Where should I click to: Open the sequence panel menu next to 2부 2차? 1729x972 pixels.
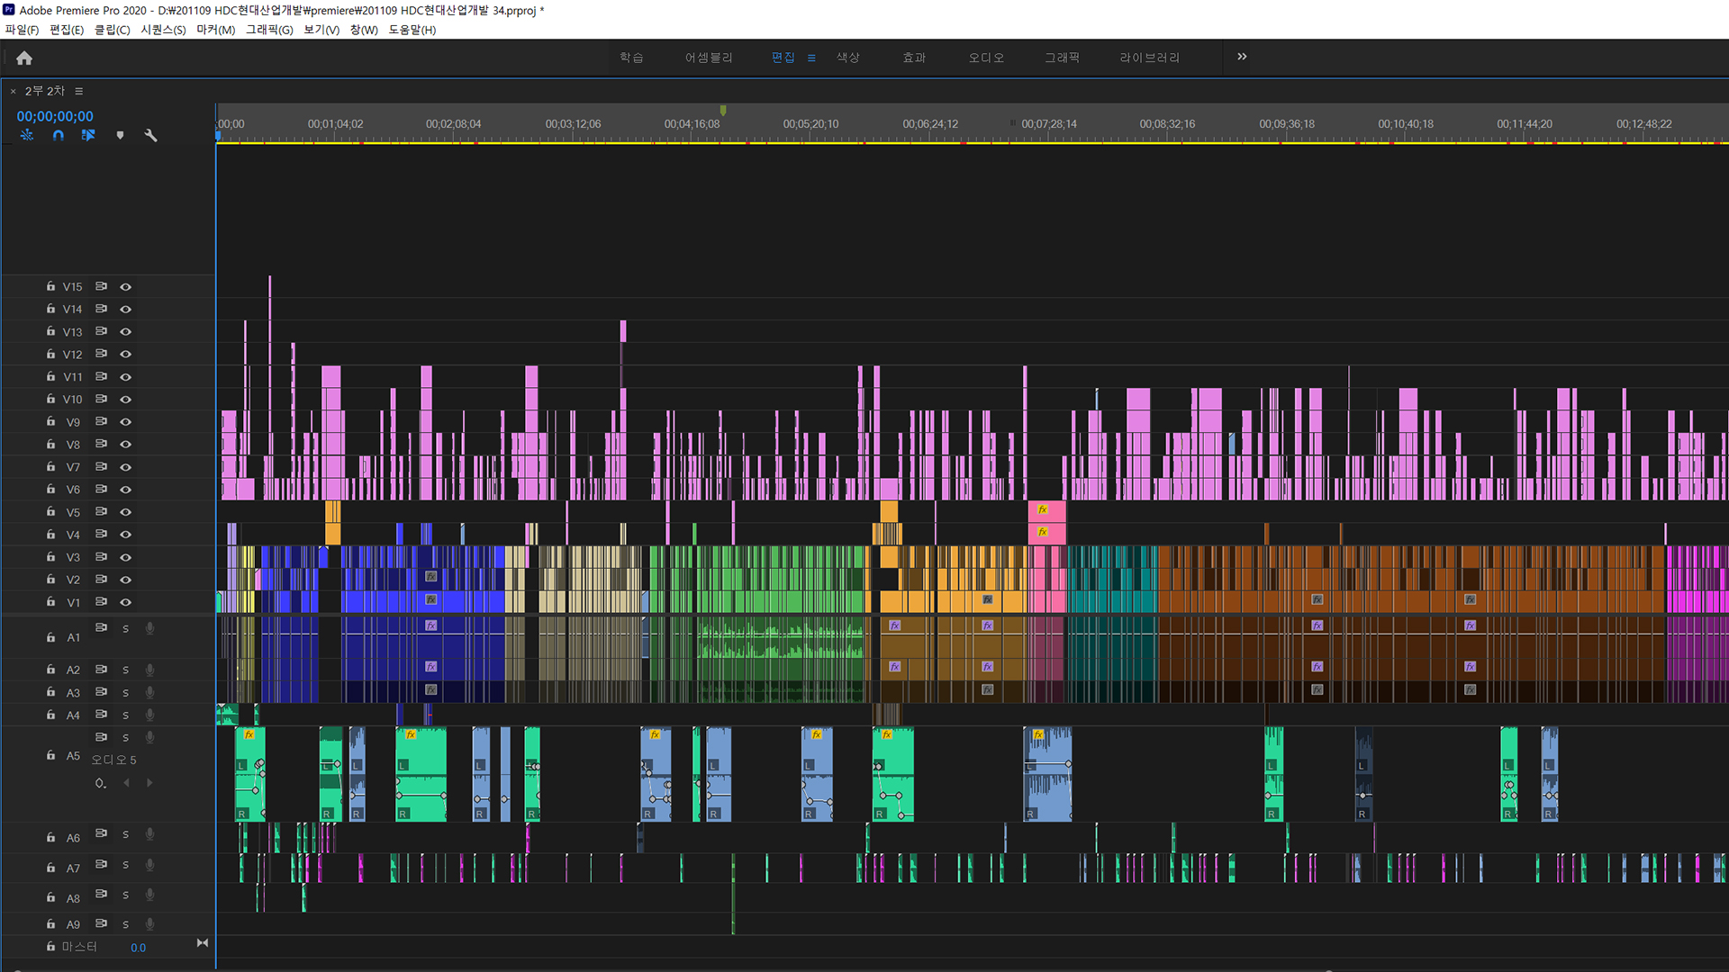tap(79, 91)
